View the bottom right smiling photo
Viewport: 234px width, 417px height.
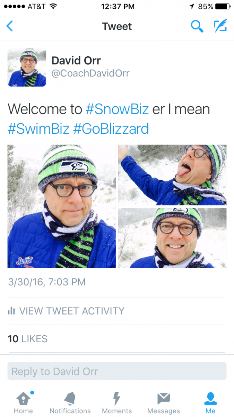(x=172, y=238)
